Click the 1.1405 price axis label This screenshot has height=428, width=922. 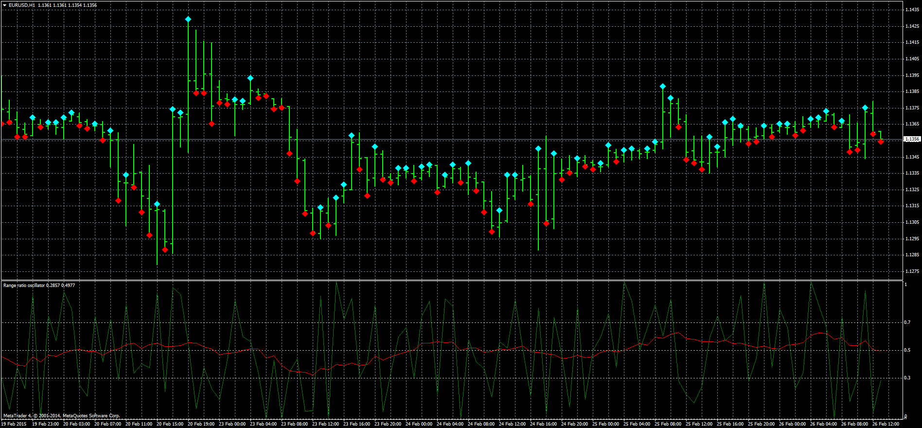click(912, 59)
